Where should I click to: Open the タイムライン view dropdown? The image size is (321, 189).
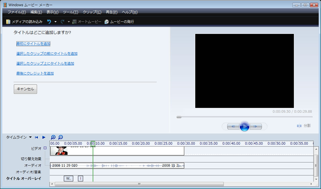point(30,137)
